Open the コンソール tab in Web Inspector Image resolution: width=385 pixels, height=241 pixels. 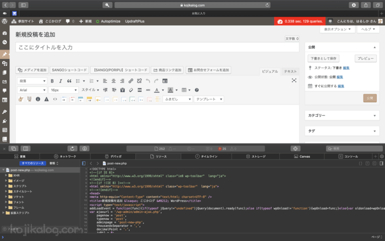pos(348,156)
